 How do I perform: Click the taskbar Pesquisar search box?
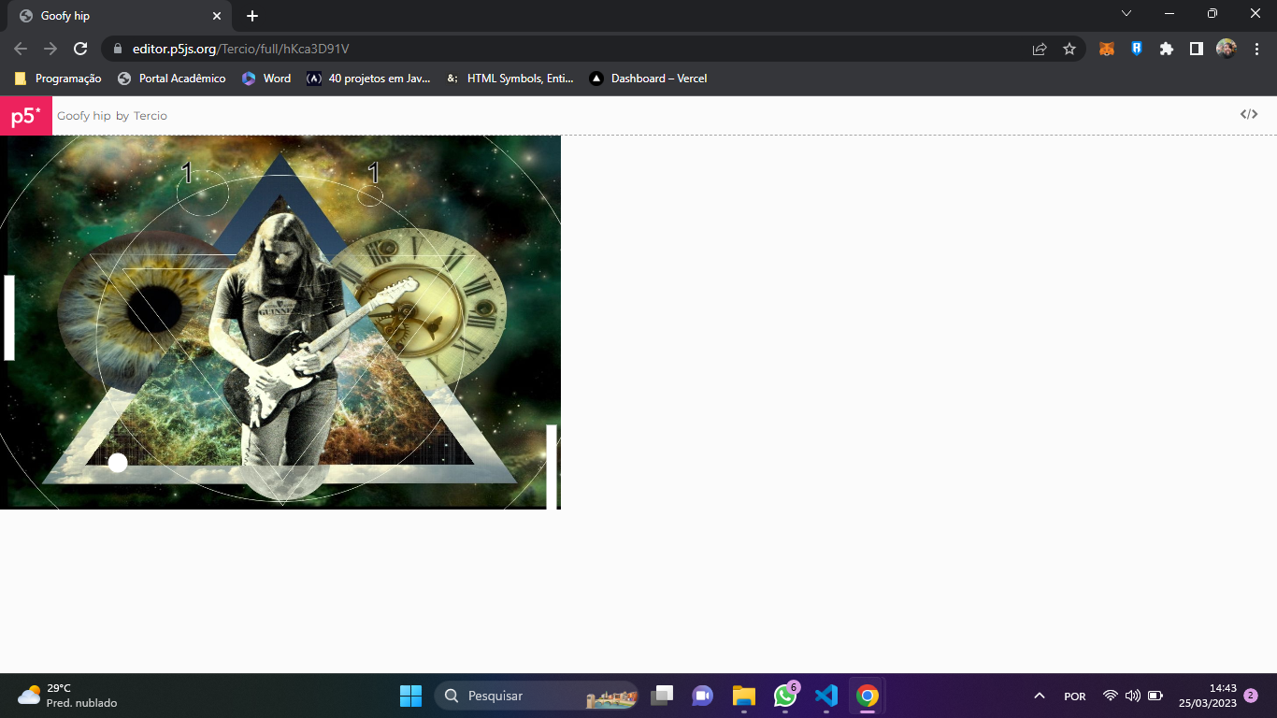[537, 696]
